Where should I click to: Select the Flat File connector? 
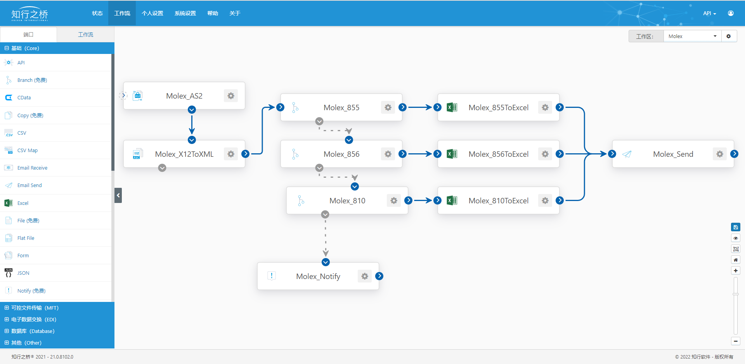click(x=55, y=238)
